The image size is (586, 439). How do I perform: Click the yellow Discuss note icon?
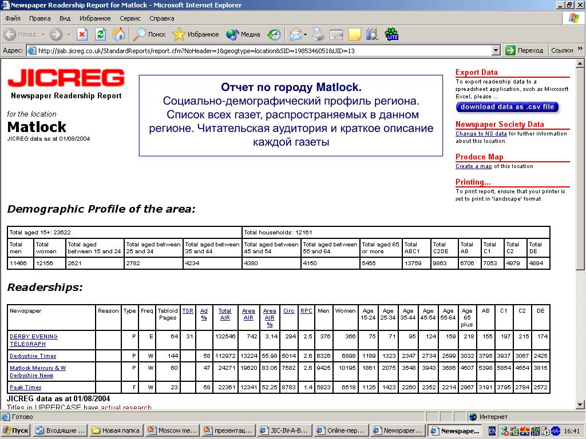coord(354,34)
